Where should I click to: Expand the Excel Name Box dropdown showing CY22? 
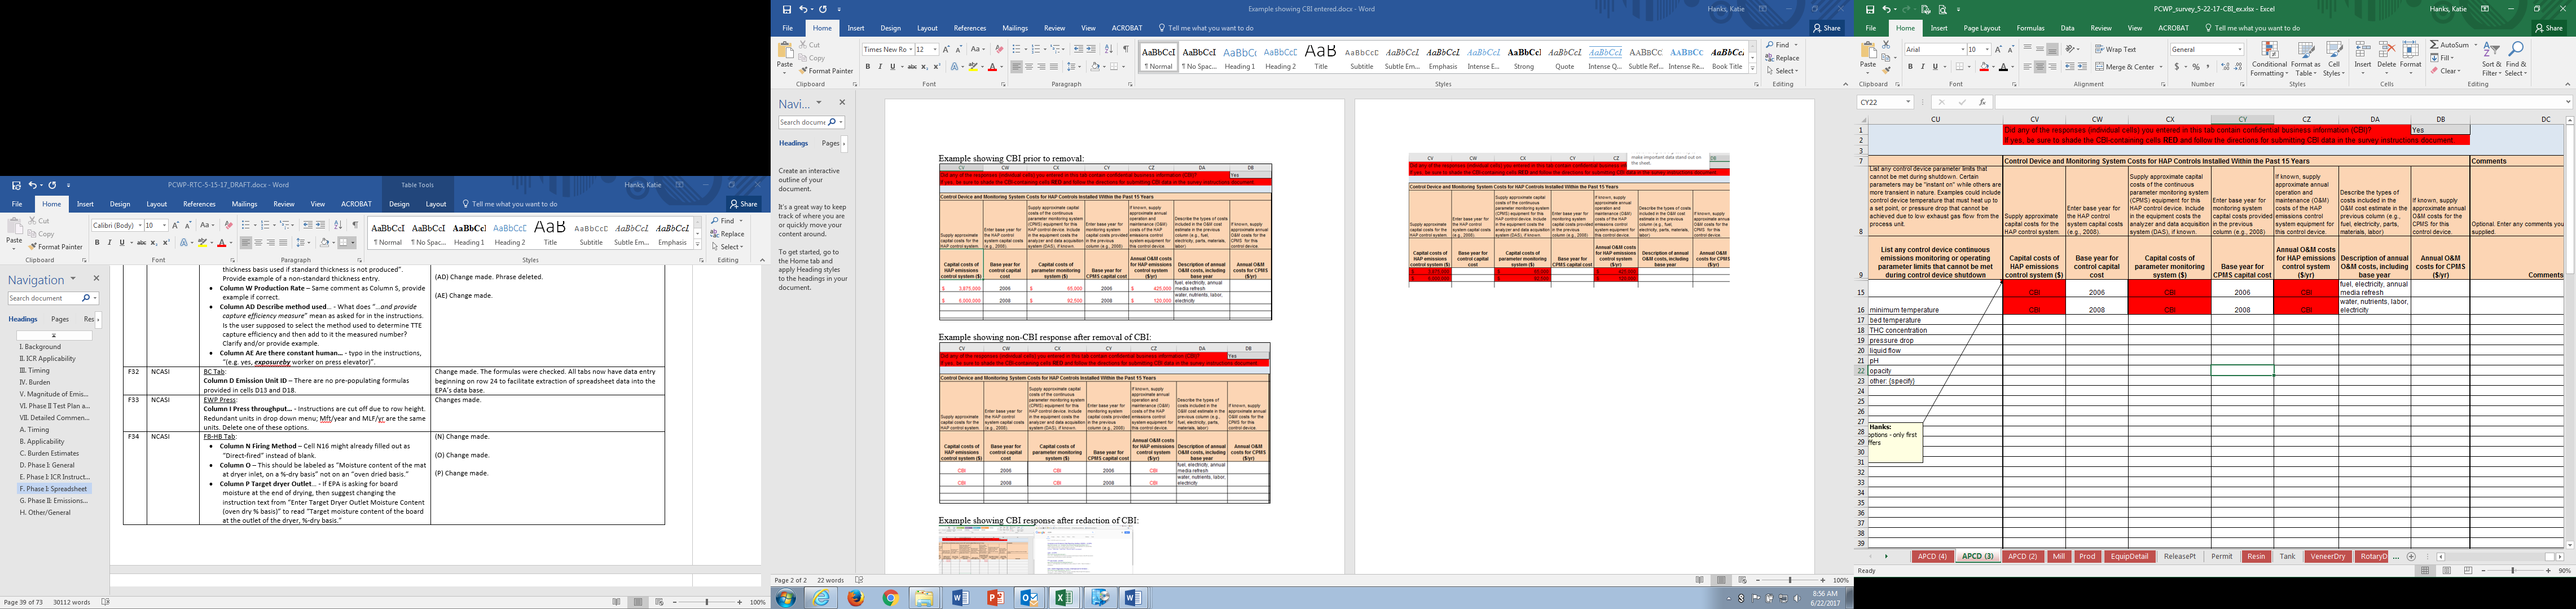[1908, 102]
